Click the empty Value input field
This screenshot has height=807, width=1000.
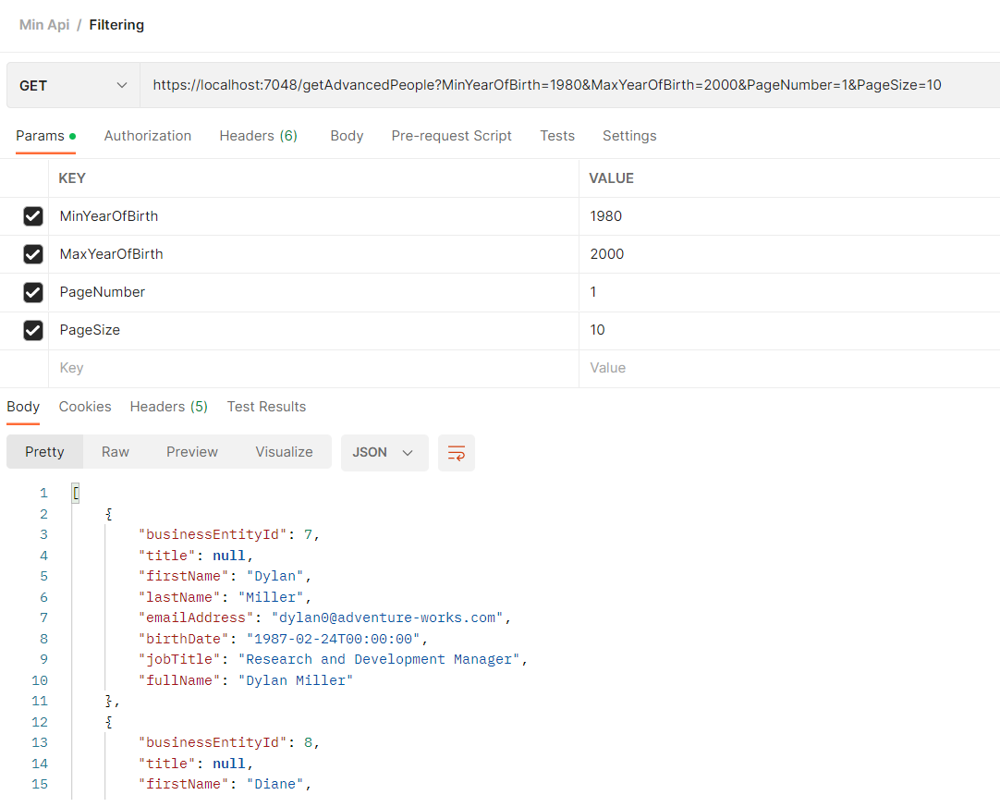click(789, 368)
